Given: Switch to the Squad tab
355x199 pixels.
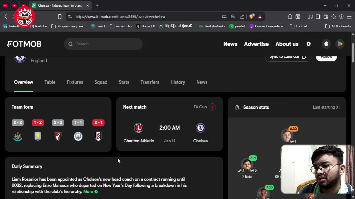Looking at the screenshot, I should [x=101, y=82].
